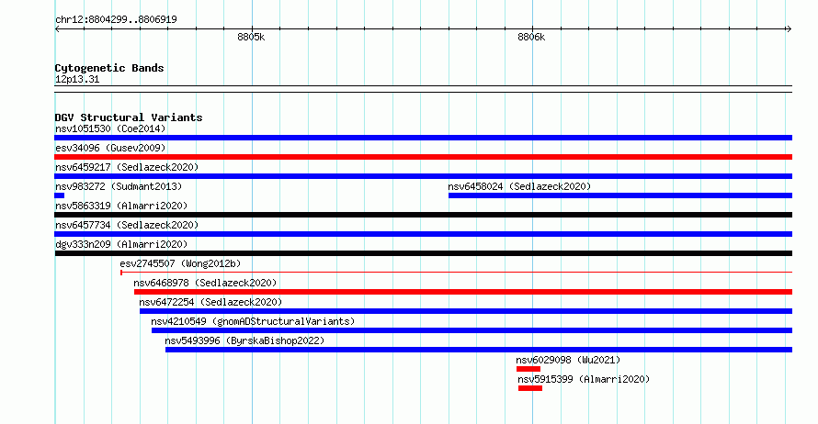Select the thin red esv2745507 line
818x424 pixels.
point(457,272)
